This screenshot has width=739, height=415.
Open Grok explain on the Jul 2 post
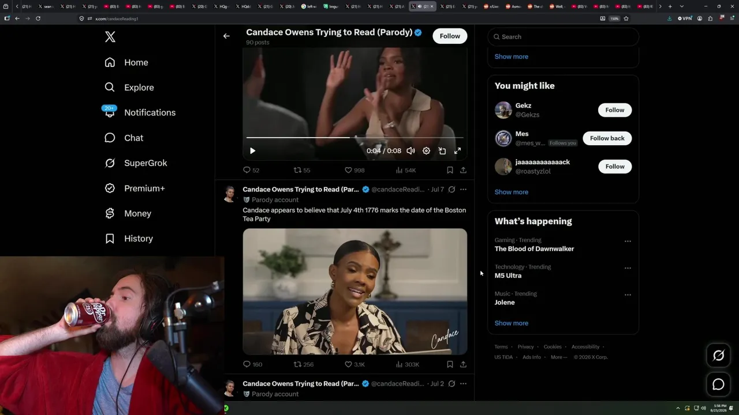click(x=451, y=383)
